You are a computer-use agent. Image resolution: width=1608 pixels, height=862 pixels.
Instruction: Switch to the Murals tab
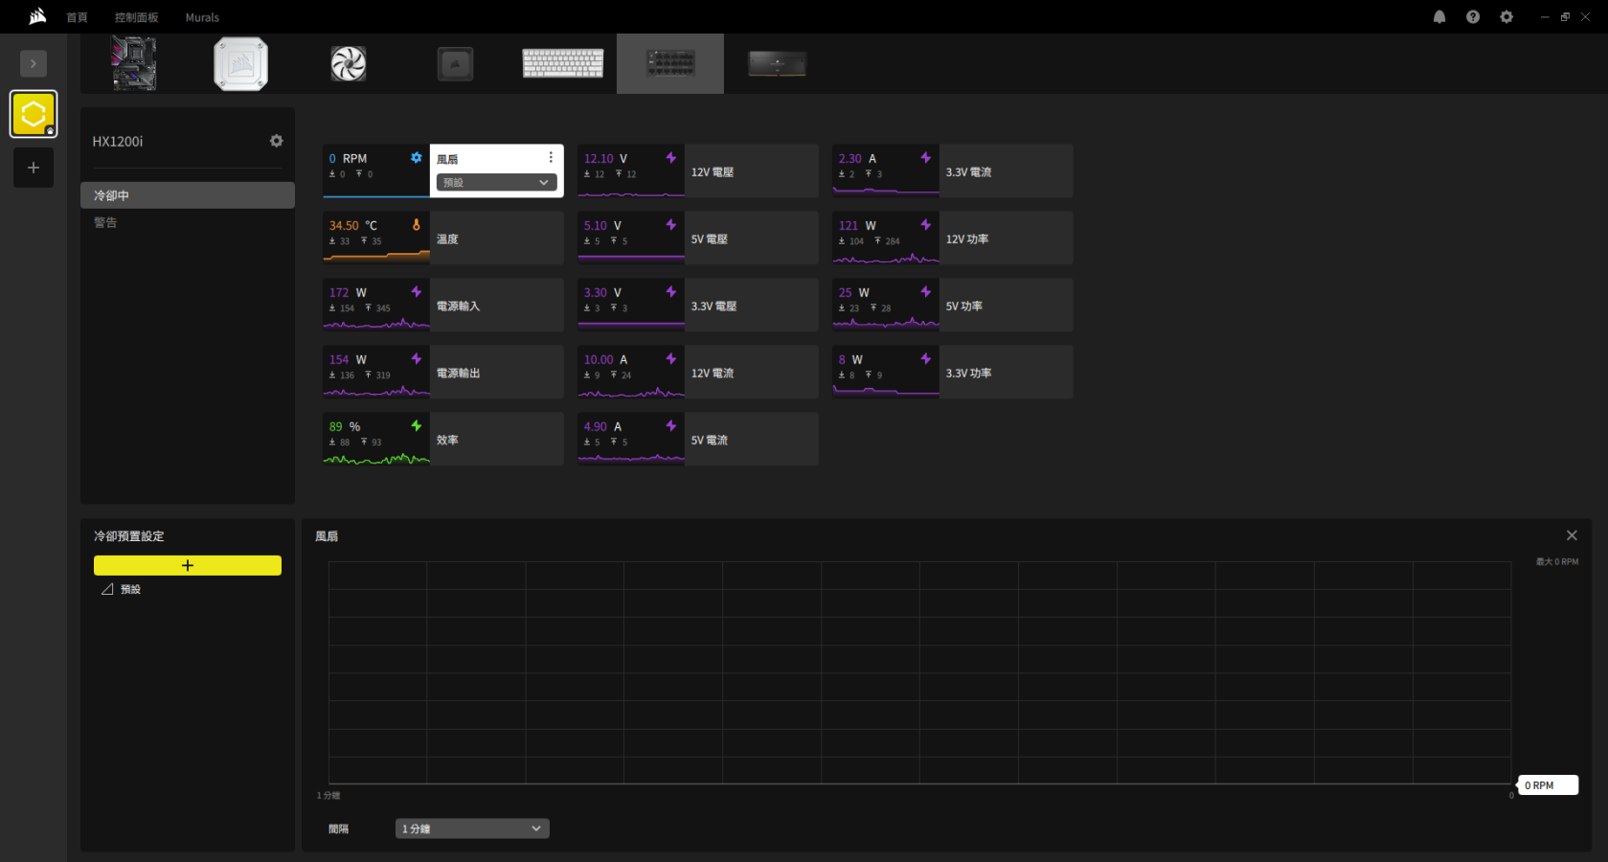coord(202,17)
